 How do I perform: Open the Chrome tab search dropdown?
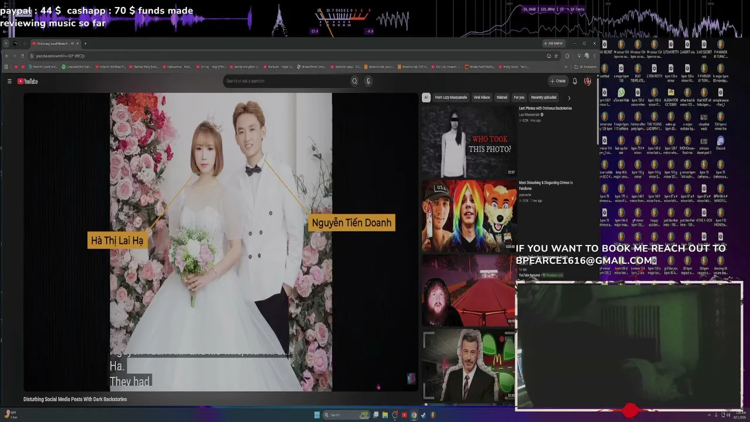(6, 43)
